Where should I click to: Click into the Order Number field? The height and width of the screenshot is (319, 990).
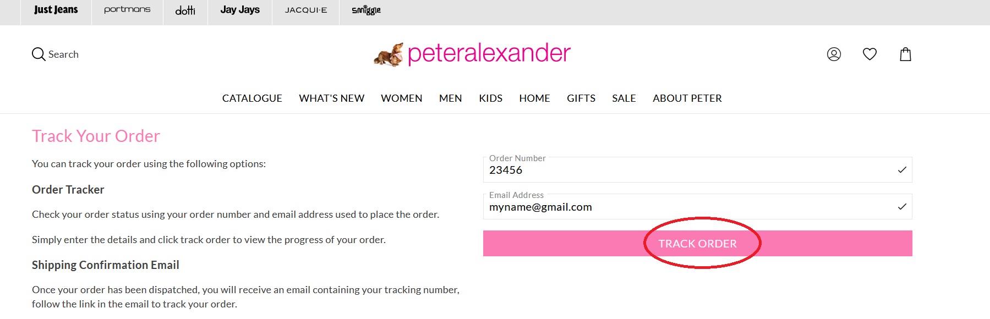[x=688, y=170]
